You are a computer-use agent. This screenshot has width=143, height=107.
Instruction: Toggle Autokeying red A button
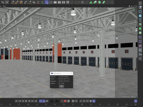pos(65,101)
